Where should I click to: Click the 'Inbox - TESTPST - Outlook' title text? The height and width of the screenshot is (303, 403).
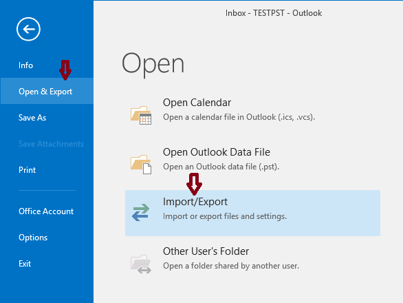click(x=274, y=13)
